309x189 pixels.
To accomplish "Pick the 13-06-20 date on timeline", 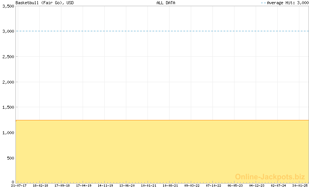I will pyautogui.click(x=127, y=186).
